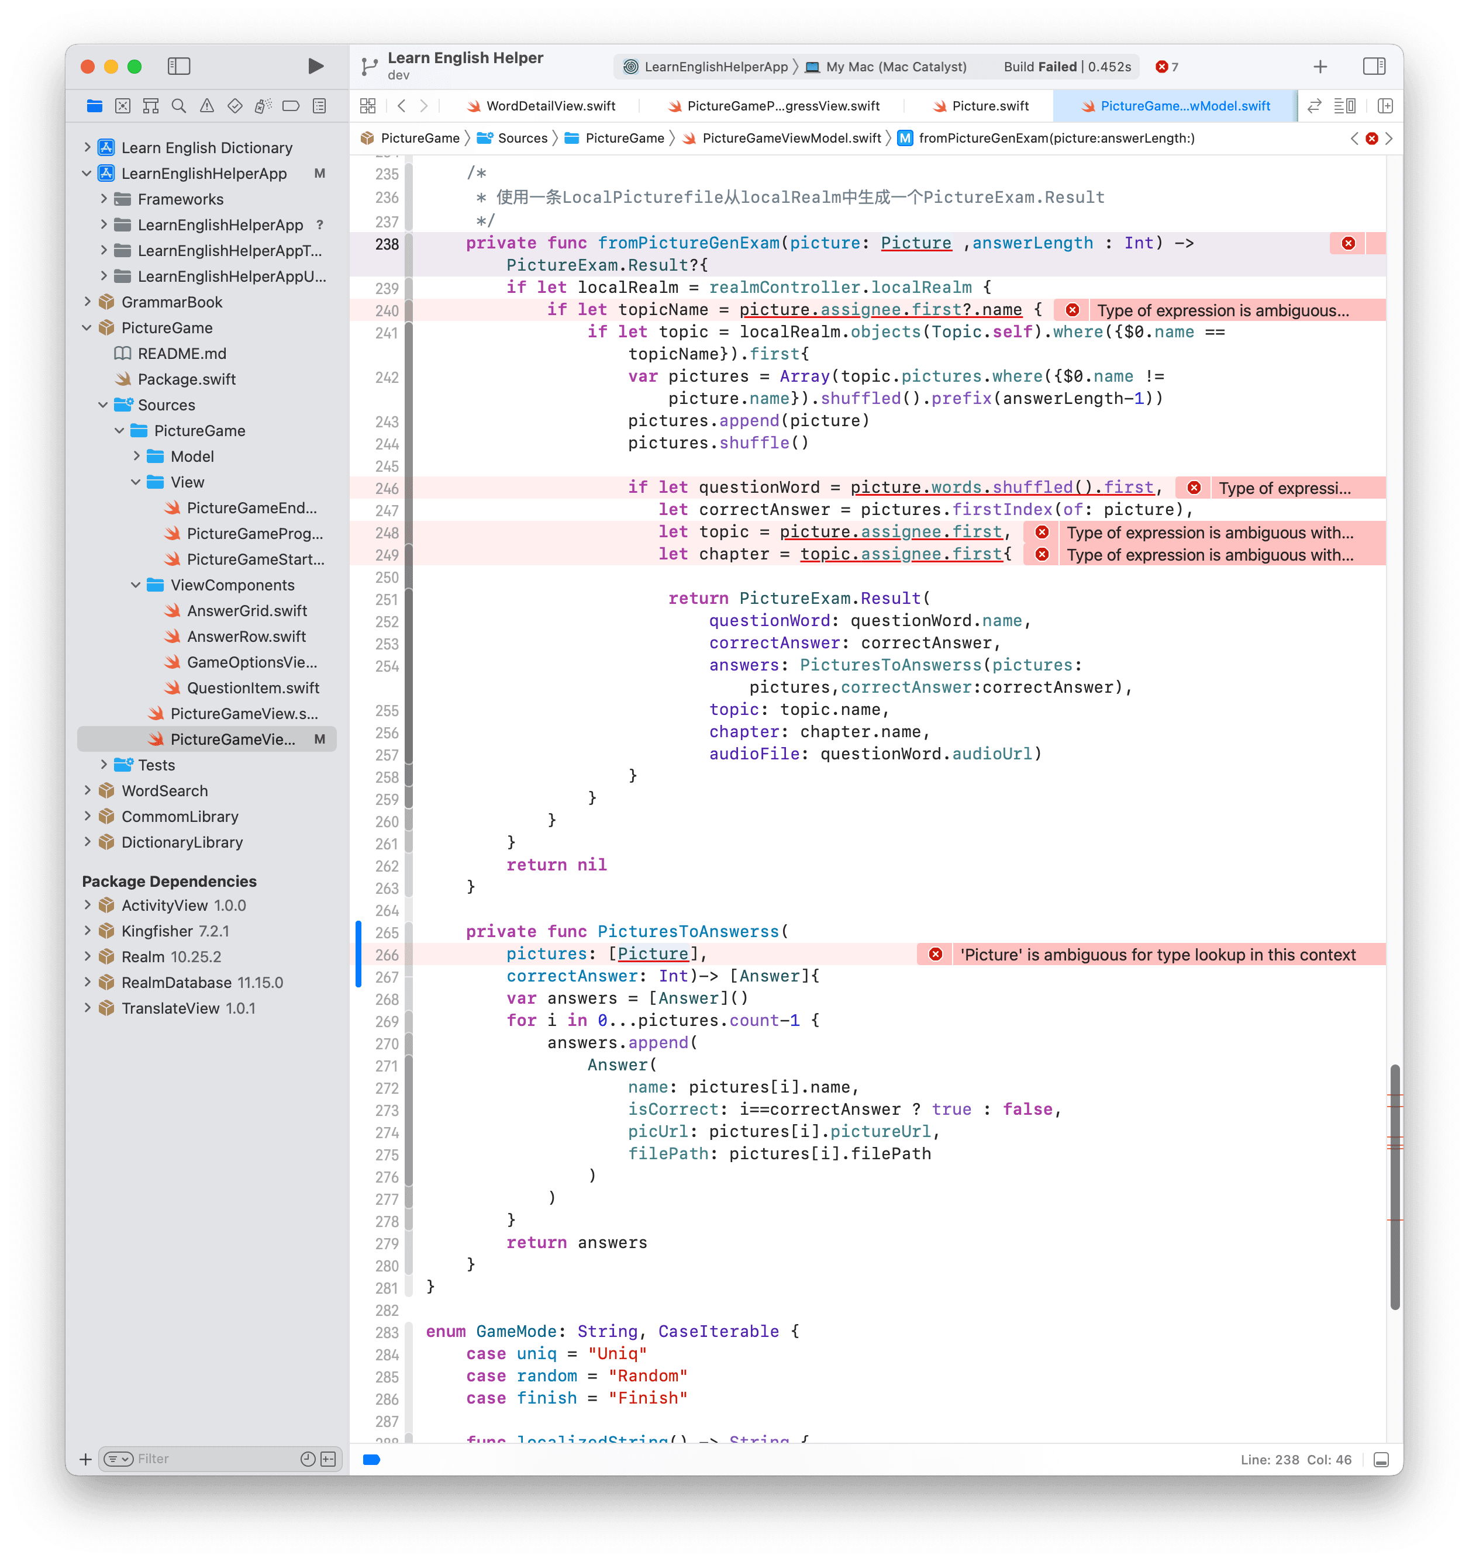1469x1562 pixels.
Task: Click the My Mac (Mac Catalyst) destination
Action: click(x=895, y=67)
